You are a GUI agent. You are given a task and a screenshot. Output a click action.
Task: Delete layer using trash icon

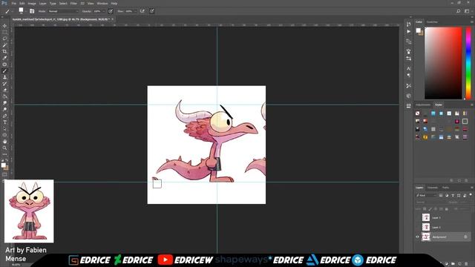click(x=466, y=264)
